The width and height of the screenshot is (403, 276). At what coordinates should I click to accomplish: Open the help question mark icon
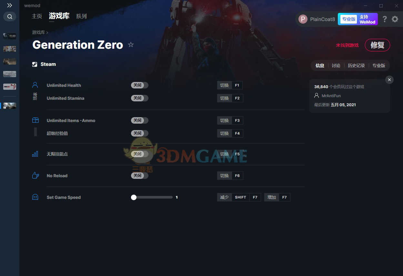tap(385, 19)
